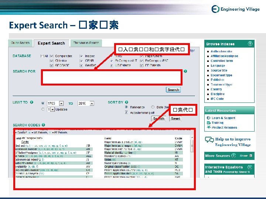Open the Source title index link
The width and height of the screenshot is (266, 199).
pos(219,70)
